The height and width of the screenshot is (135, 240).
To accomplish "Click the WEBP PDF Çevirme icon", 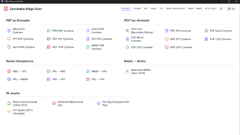I will (x=88, y=47).
